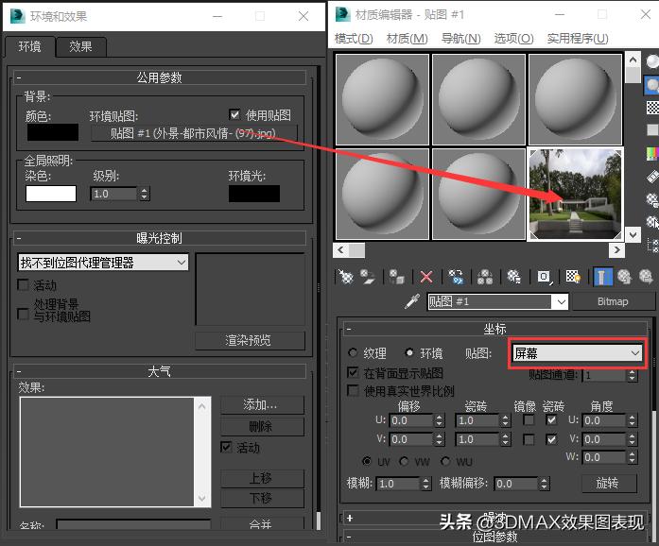Collapse 公用参数 rollout
659x546 pixels.
click(x=159, y=77)
